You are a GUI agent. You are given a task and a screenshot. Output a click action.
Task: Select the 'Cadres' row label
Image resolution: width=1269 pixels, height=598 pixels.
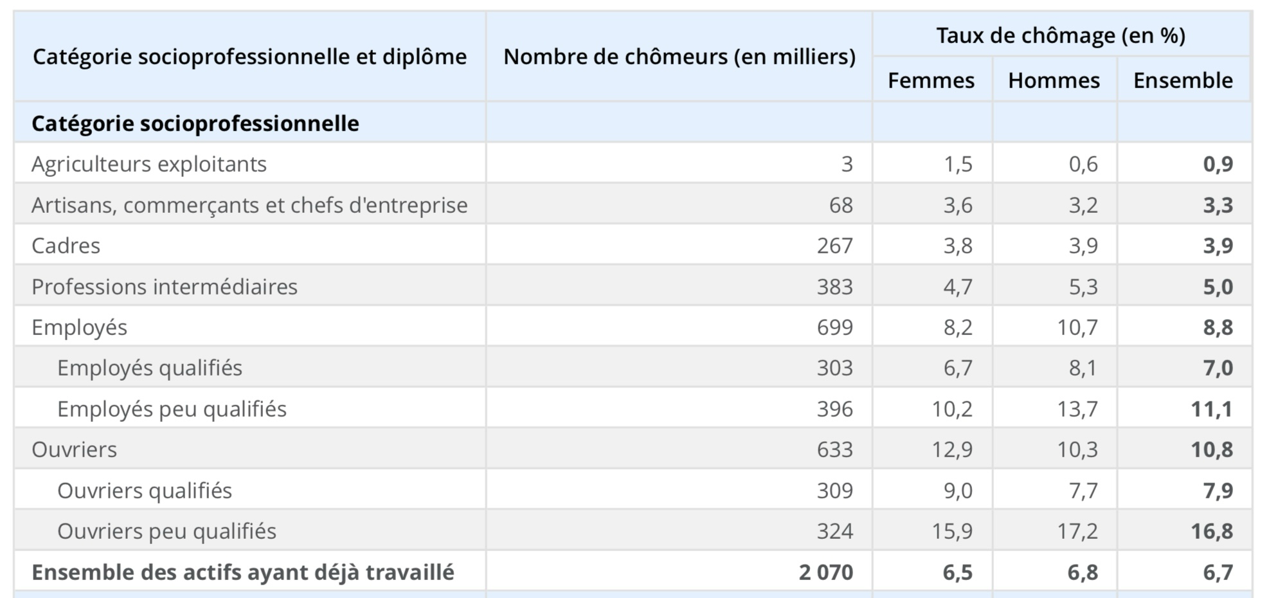[x=66, y=246]
